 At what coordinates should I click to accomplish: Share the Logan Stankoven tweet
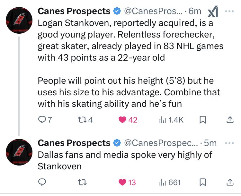pos(230,120)
